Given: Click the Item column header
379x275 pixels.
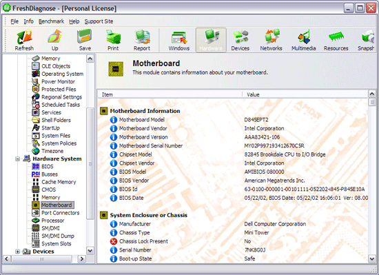Looking at the screenshot, I should pos(170,94).
